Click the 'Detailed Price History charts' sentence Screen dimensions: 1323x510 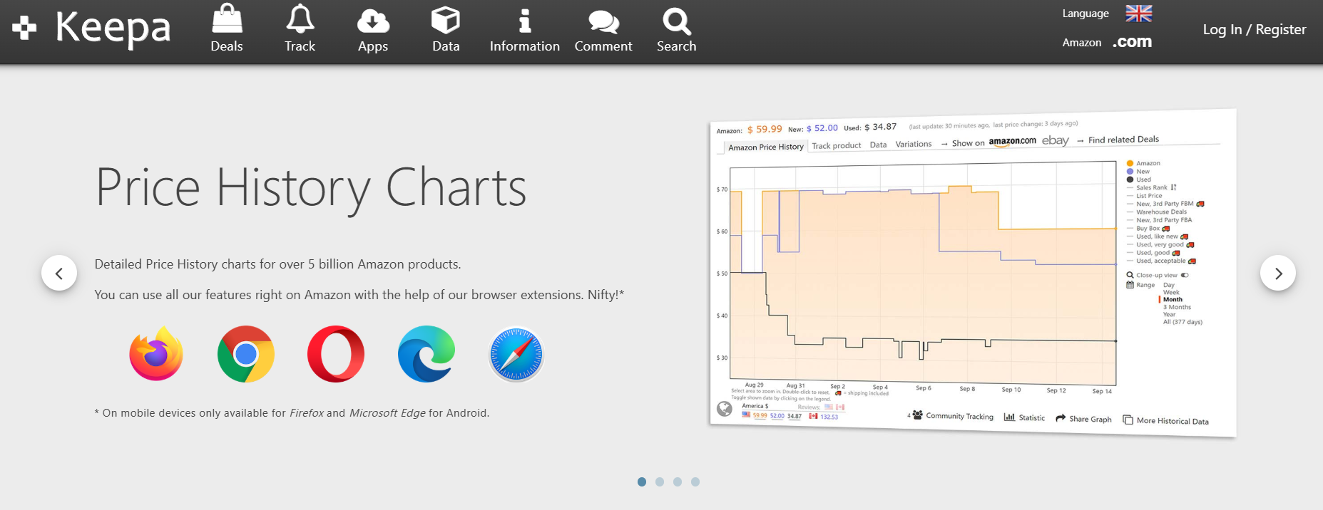pos(278,264)
